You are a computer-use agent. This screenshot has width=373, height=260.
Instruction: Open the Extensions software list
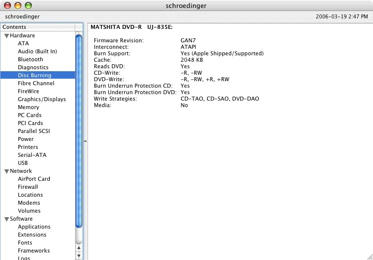point(32,235)
